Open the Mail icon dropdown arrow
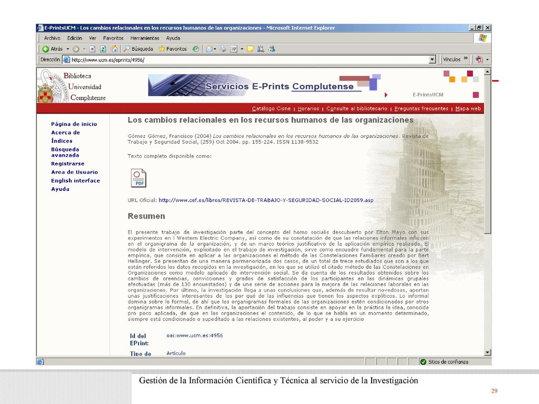 coord(215,49)
